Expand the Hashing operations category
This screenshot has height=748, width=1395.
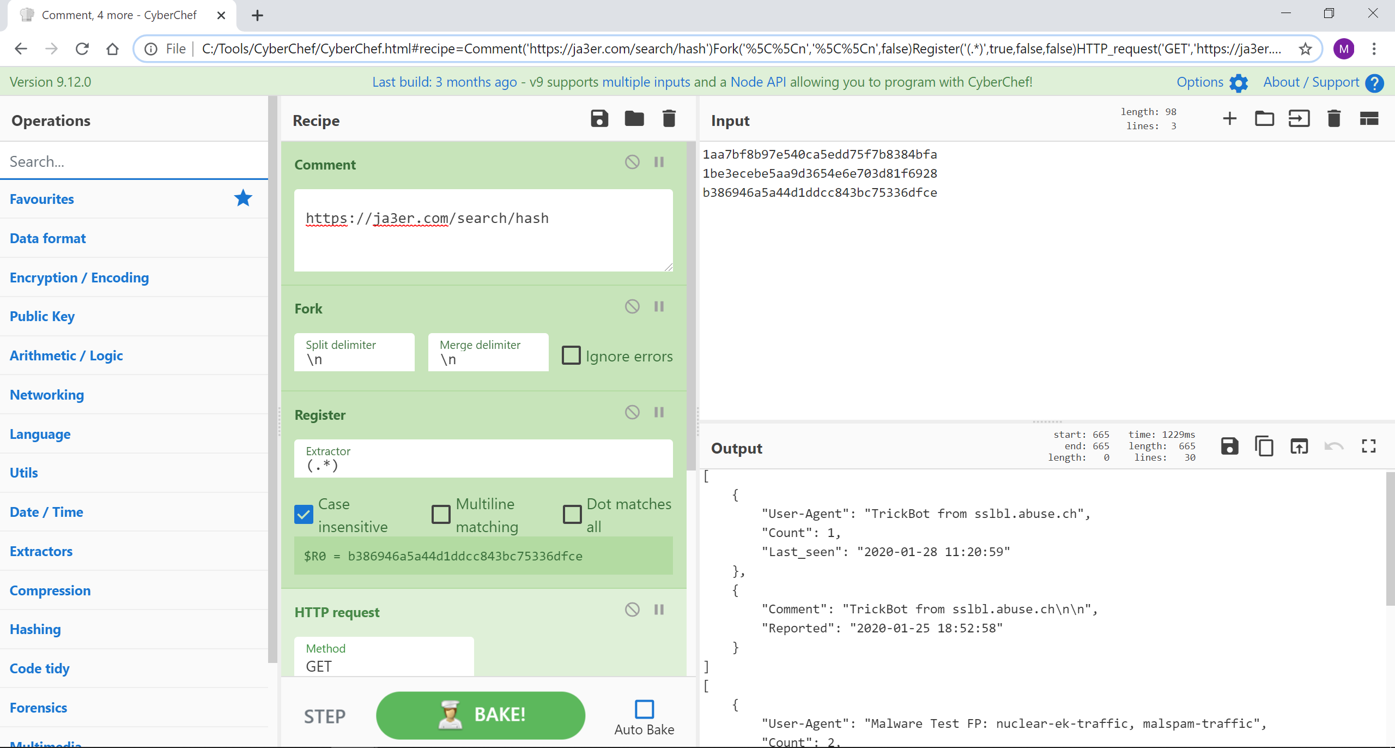(35, 629)
